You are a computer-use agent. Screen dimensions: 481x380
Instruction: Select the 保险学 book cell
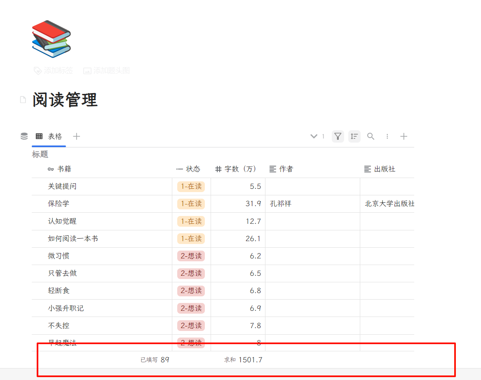click(x=102, y=204)
